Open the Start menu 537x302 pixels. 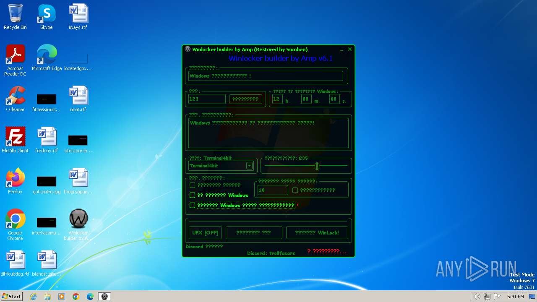(12, 297)
